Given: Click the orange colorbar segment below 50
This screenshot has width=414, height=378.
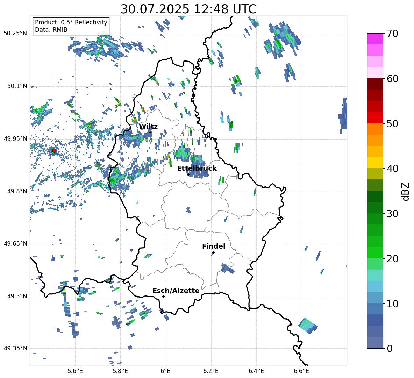Looking at the screenshot, I should coord(375,129).
